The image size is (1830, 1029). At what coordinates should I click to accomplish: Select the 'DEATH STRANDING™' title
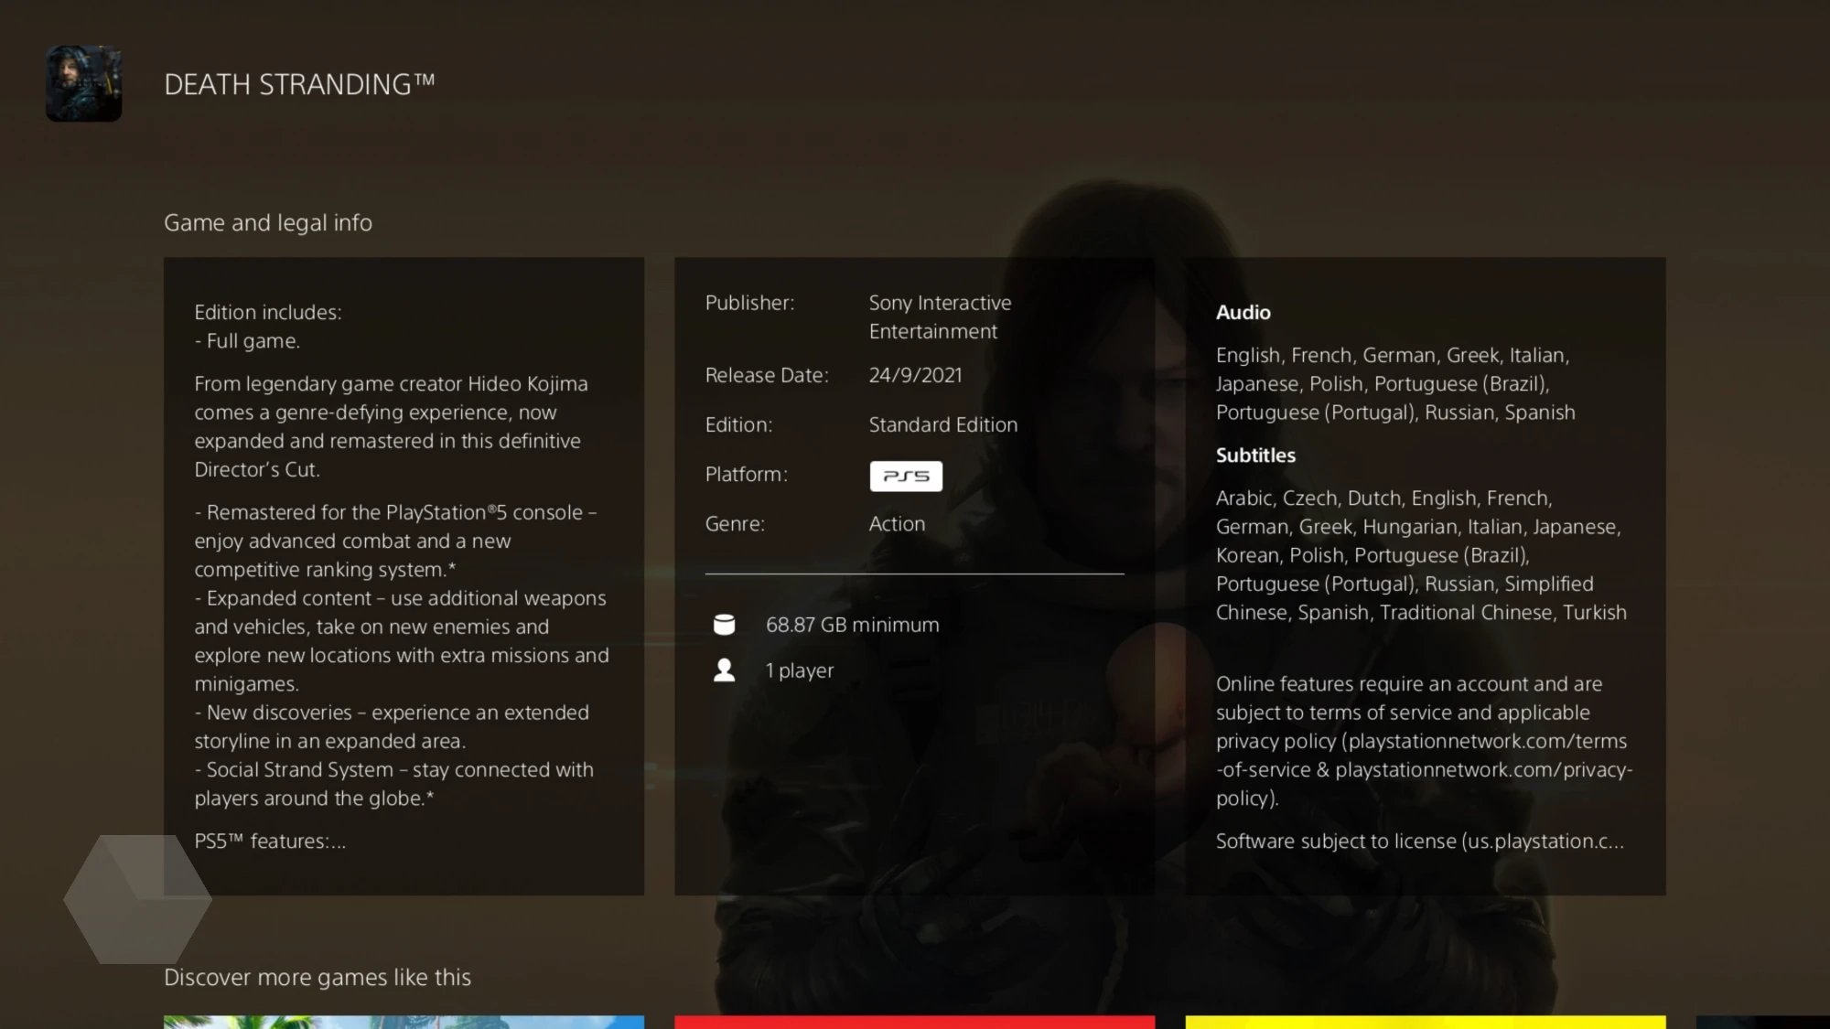(299, 84)
